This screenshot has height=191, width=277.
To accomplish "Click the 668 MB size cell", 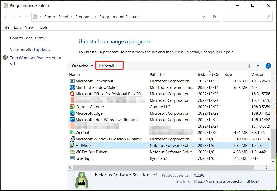I will 241,88.
